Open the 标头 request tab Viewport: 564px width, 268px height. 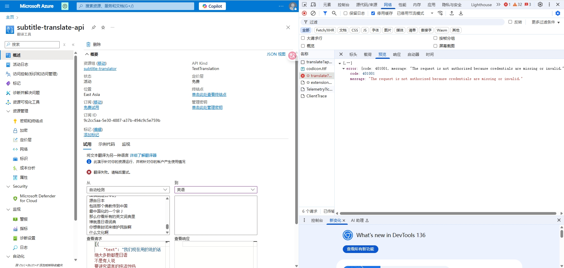(x=353, y=54)
